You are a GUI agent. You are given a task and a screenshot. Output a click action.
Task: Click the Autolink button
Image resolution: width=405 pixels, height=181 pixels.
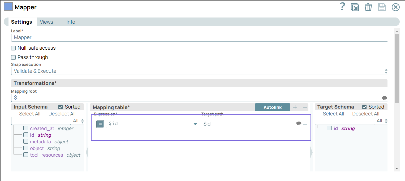coord(273,107)
